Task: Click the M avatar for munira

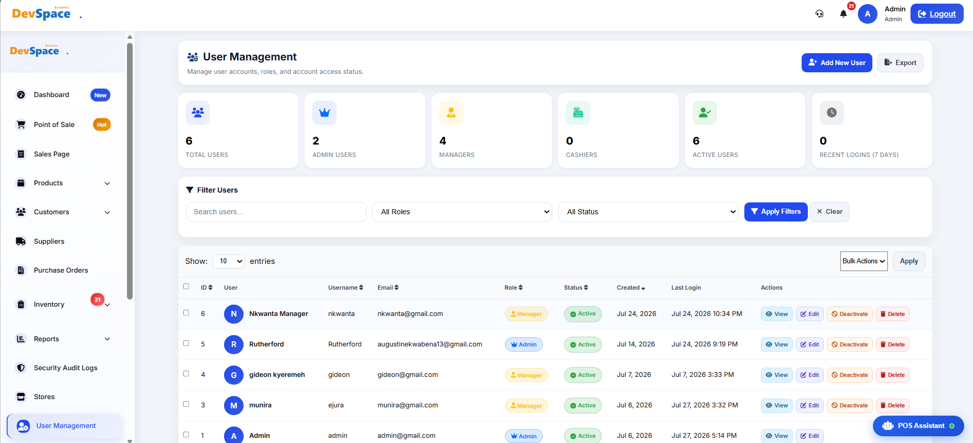Action: pyautogui.click(x=234, y=405)
